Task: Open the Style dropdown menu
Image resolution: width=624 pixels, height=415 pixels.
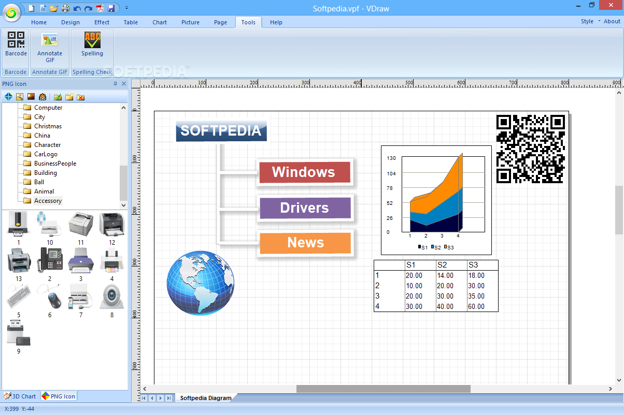Action: pyautogui.click(x=590, y=21)
